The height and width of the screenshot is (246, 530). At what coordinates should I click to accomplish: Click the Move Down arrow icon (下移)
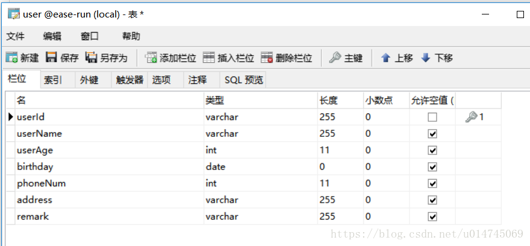pos(426,58)
